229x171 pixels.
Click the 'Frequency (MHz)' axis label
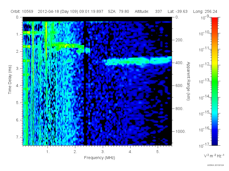pos(99,158)
